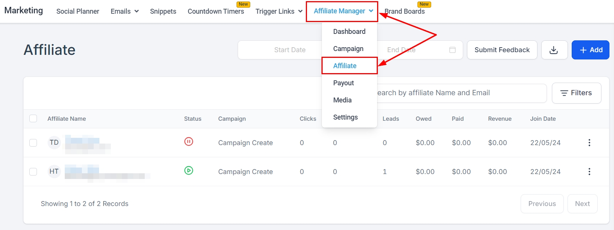614x230 pixels.
Task: Select Payout from the dropdown menu
Action: [344, 83]
